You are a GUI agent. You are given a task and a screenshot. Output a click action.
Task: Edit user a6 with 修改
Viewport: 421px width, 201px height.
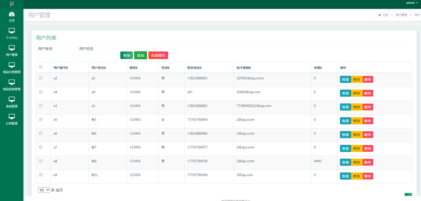tap(357, 134)
